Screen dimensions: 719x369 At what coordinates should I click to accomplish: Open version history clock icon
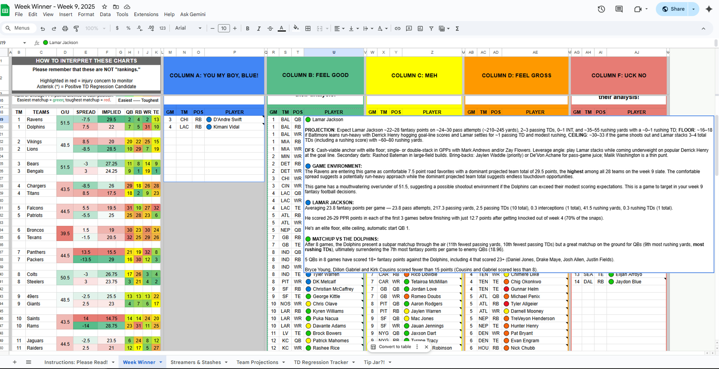601,9
